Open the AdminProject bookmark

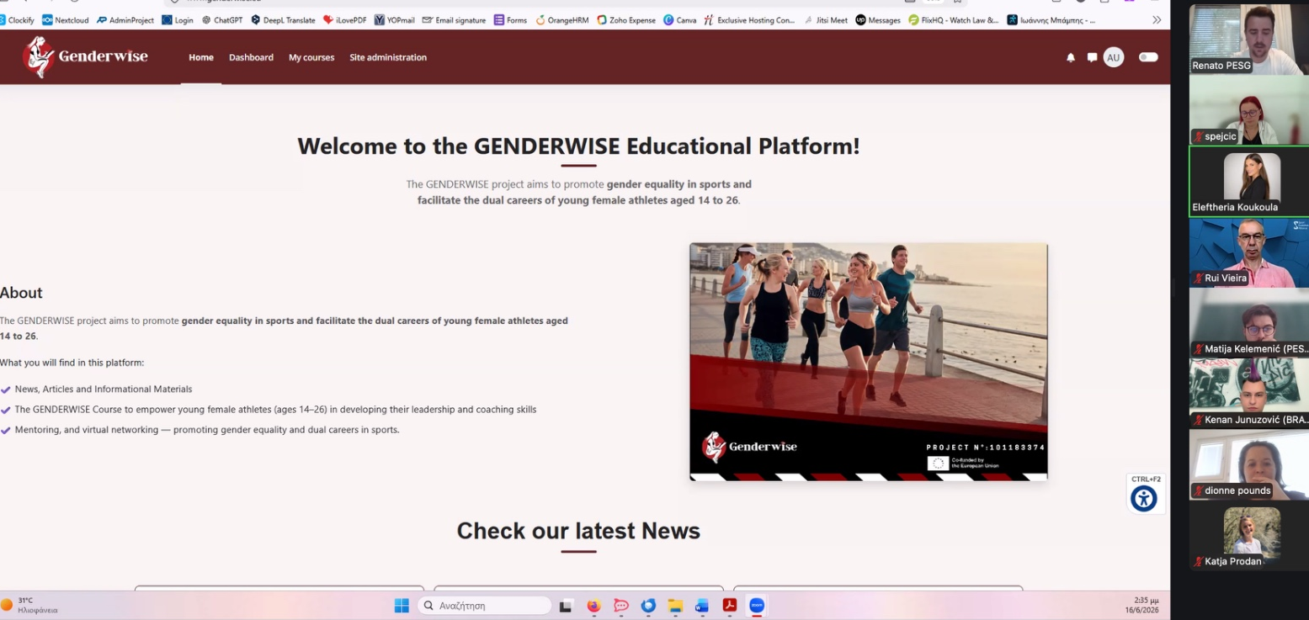tap(125, 20)
